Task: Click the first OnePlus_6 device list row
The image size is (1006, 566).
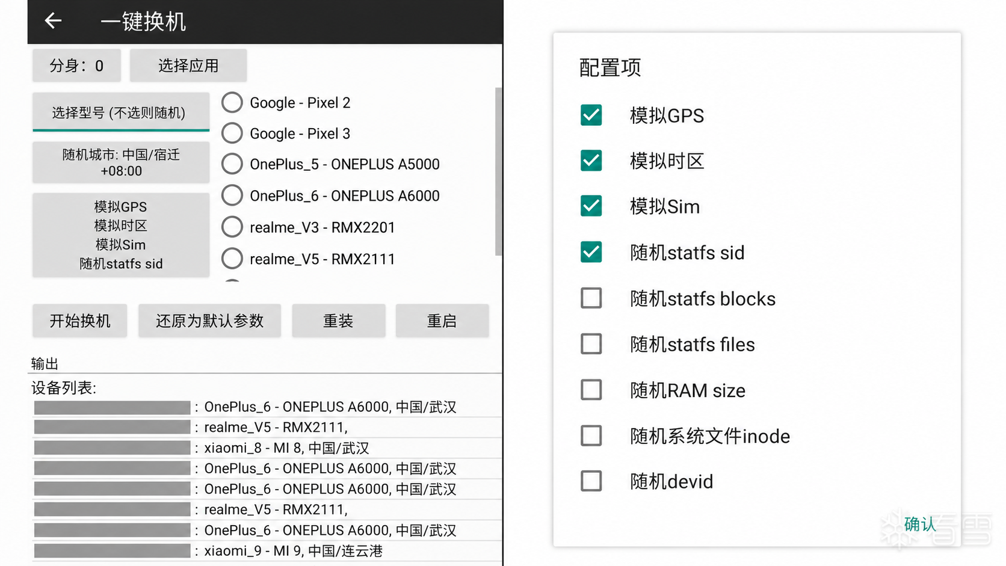Action: click(x=267, y=407)
